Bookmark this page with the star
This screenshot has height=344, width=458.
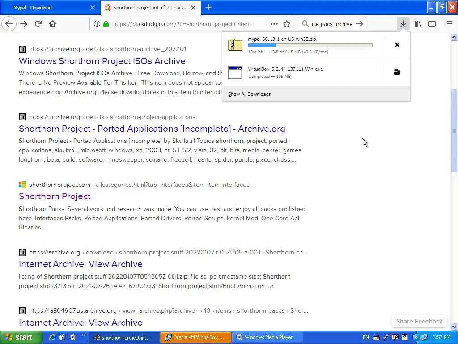click(287, 24)
